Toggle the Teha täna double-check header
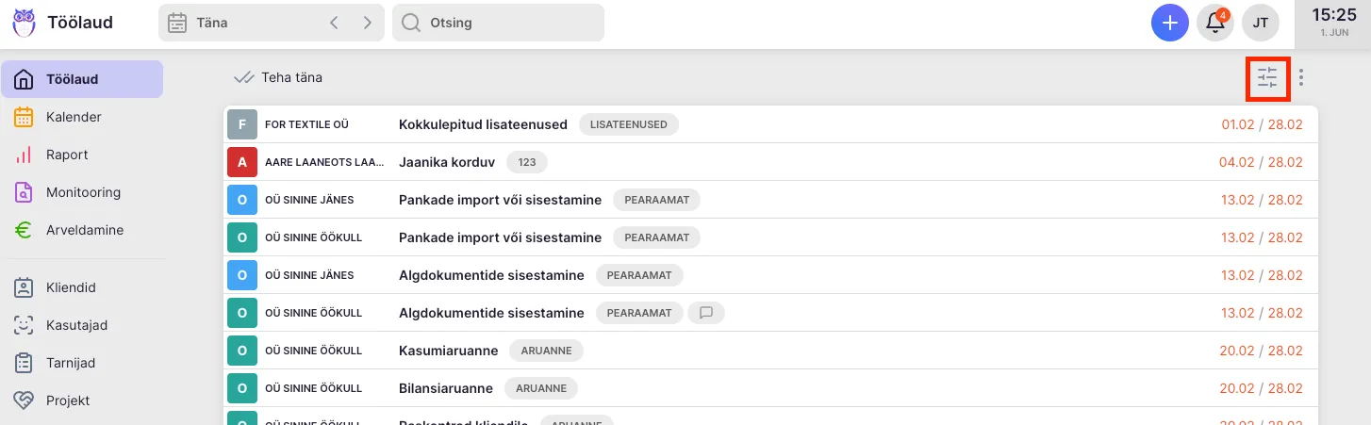Image resolution: width=1371 pixels, height=425 pixels. click(279, 77)
